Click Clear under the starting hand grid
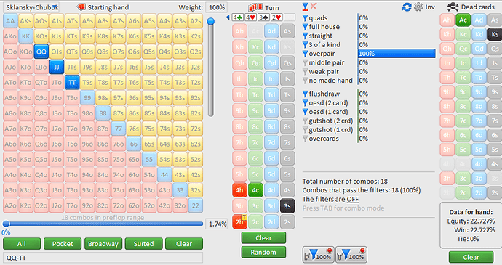Viewport: 502px width, 265px height. [184, 244]
